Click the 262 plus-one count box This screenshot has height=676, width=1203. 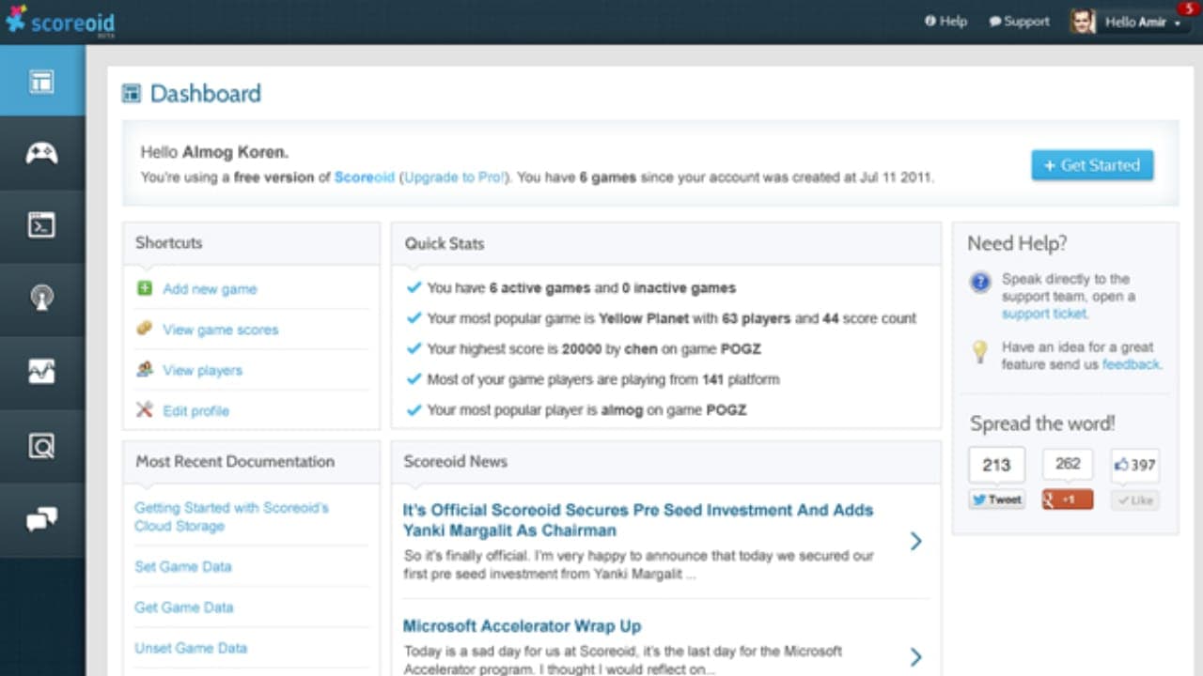[1068, 464]
